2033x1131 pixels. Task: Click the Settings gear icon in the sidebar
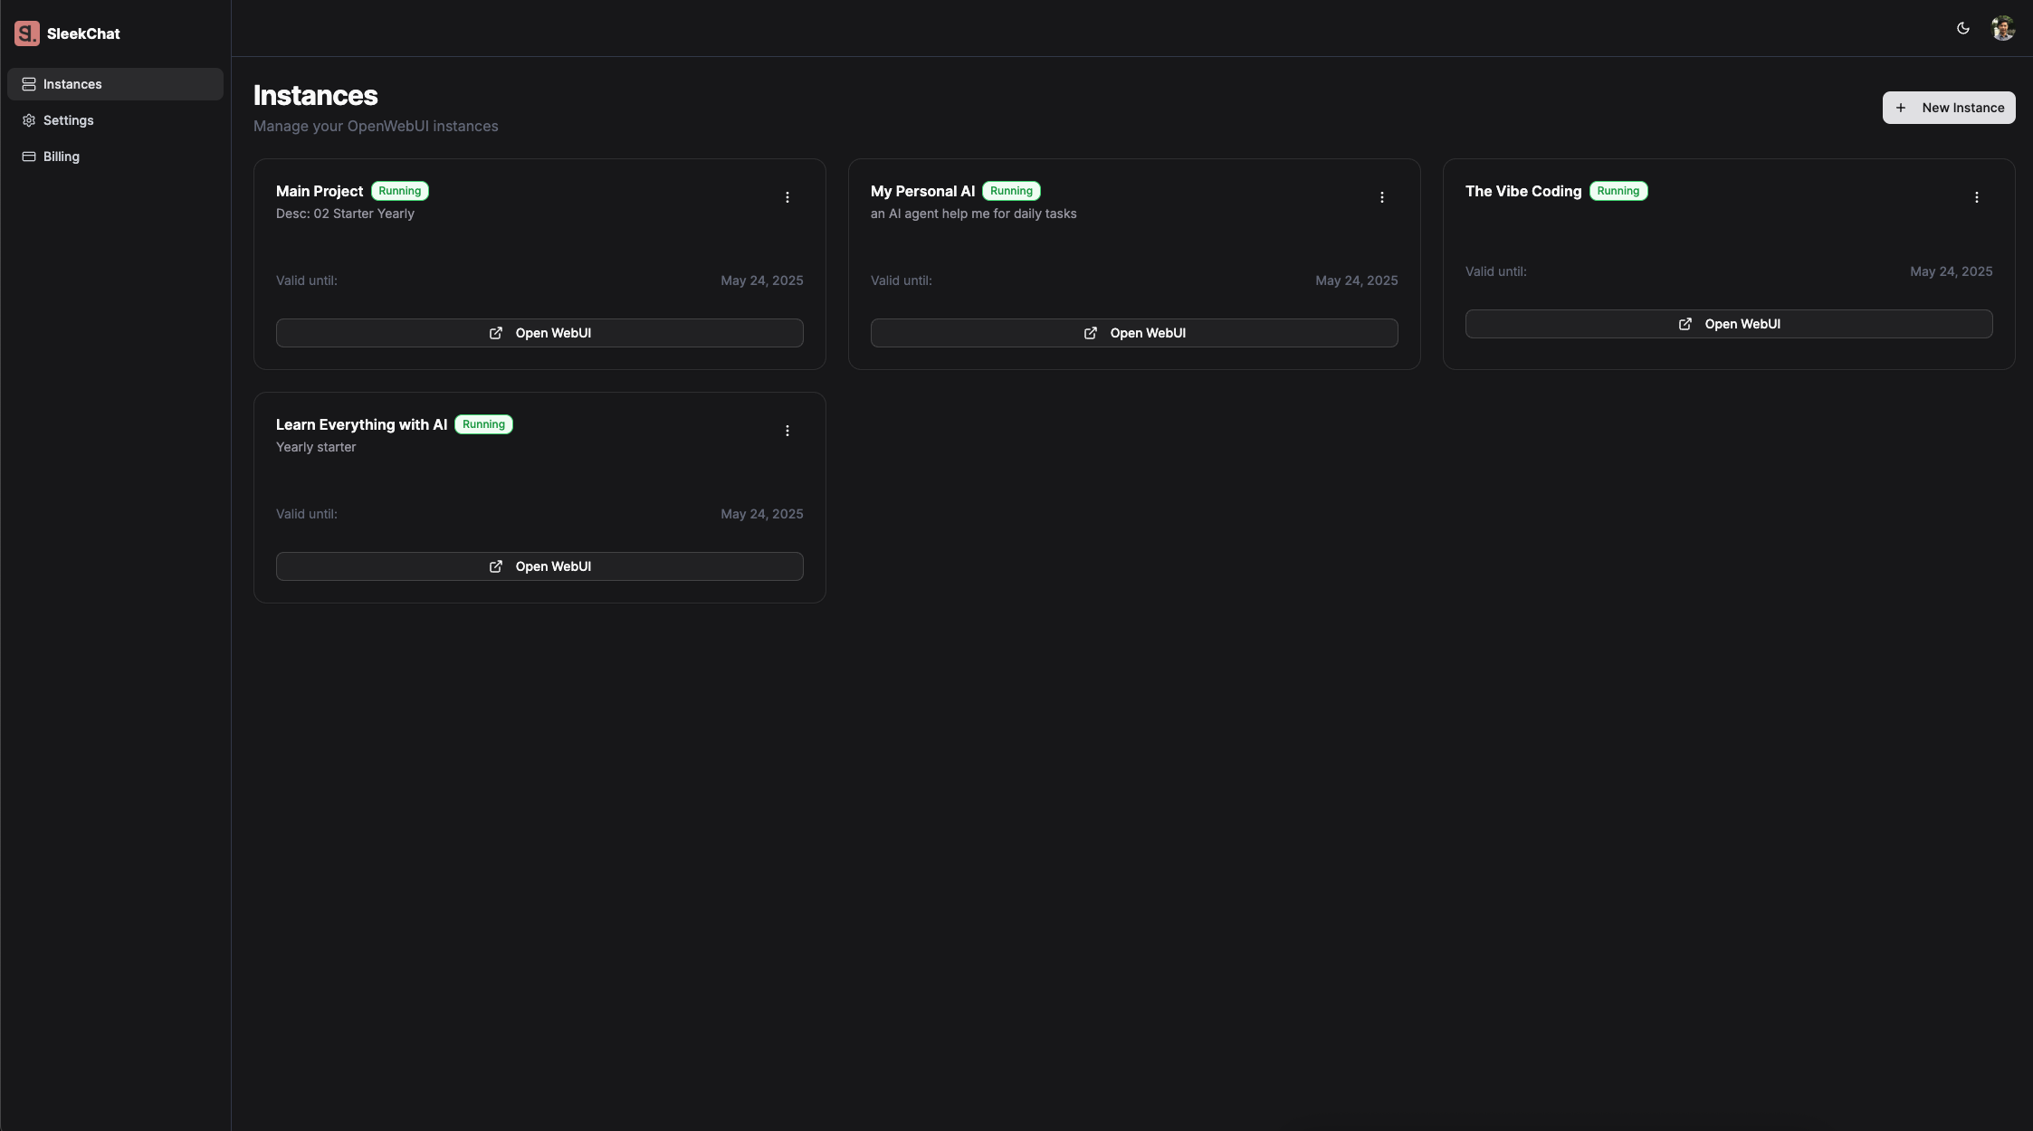[29, 120]
